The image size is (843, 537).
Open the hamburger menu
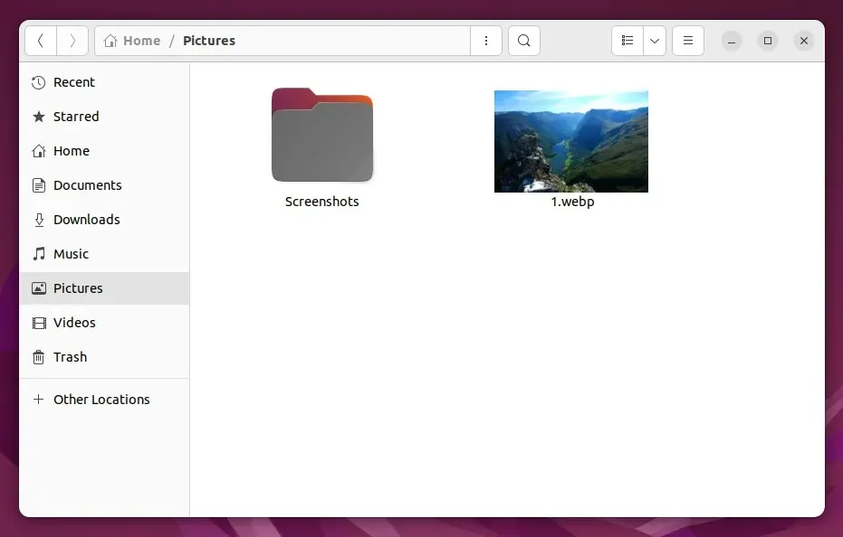point(687,40)
